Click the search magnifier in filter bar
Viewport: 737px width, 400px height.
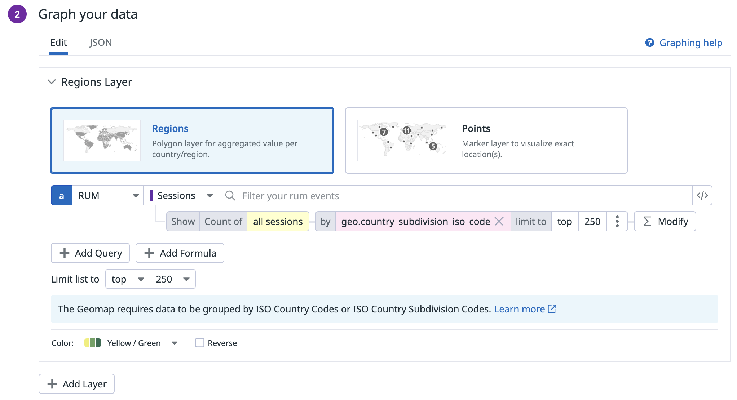click(x=230, y=196)
